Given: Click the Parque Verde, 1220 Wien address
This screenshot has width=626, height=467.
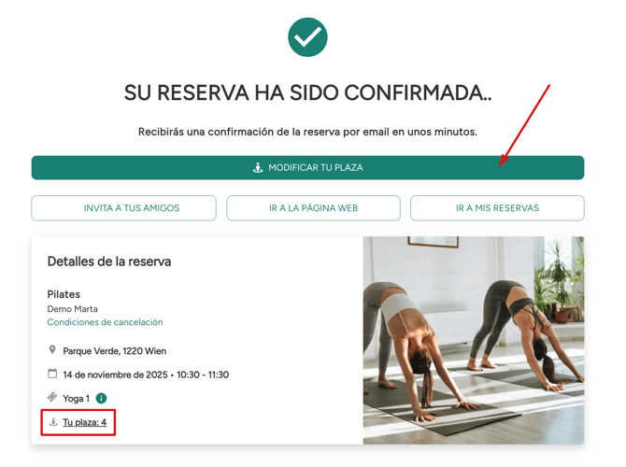Looking at the screenshot, I should [x=115, y=351].
